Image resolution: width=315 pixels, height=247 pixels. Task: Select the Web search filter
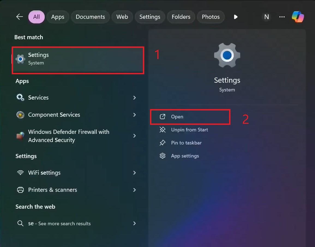122,17
